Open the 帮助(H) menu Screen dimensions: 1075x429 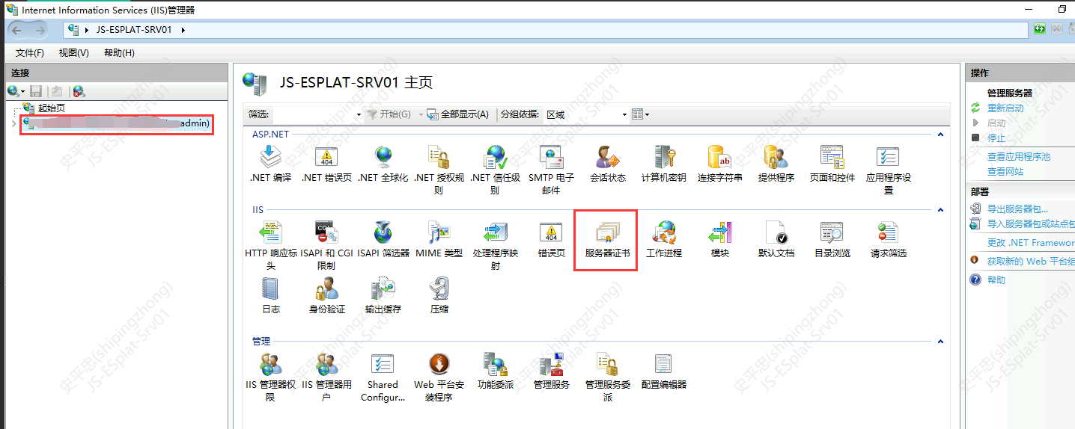(x=119, y=53)
